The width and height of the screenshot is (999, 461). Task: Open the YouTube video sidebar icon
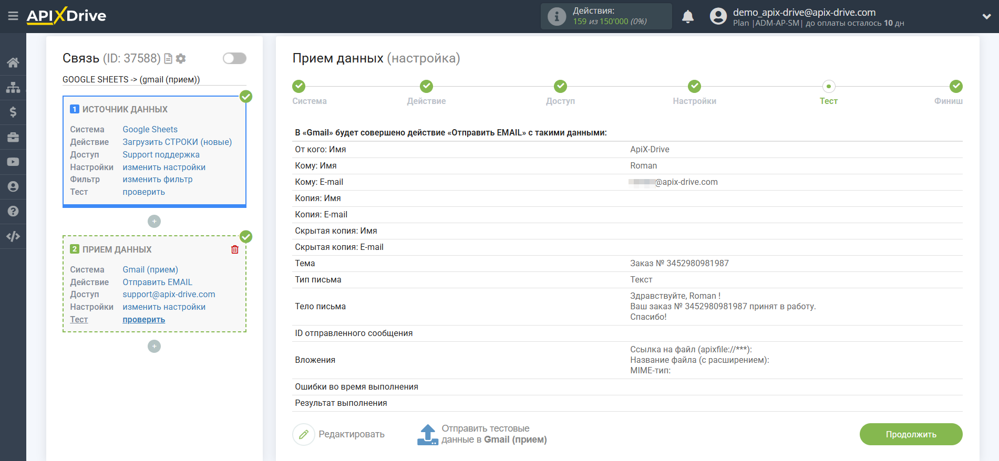pyautogui.click(x=13, y=162)
